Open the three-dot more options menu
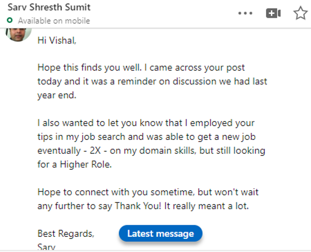Image resolution: width=311 pixels, height=252 pixels. (245, 13)
